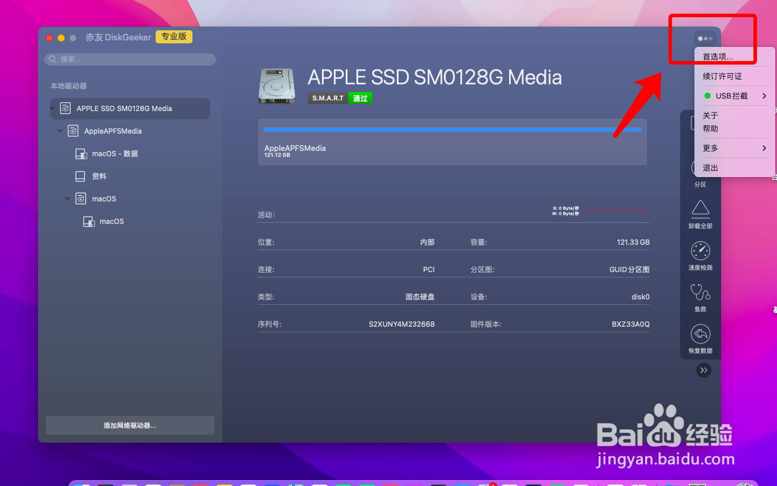
Task: Click volume icon beside 资料
Action: point(80,176)
